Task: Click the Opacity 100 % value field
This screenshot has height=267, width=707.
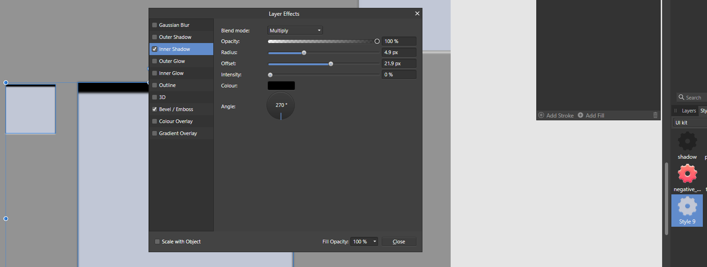Action: (399, 41)
